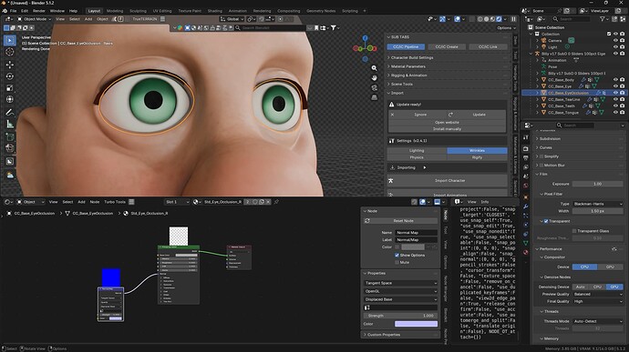Viewport: 629px width, 352px height.
Task: Click the viewport zoom magnifier icon
Action: 374,68
